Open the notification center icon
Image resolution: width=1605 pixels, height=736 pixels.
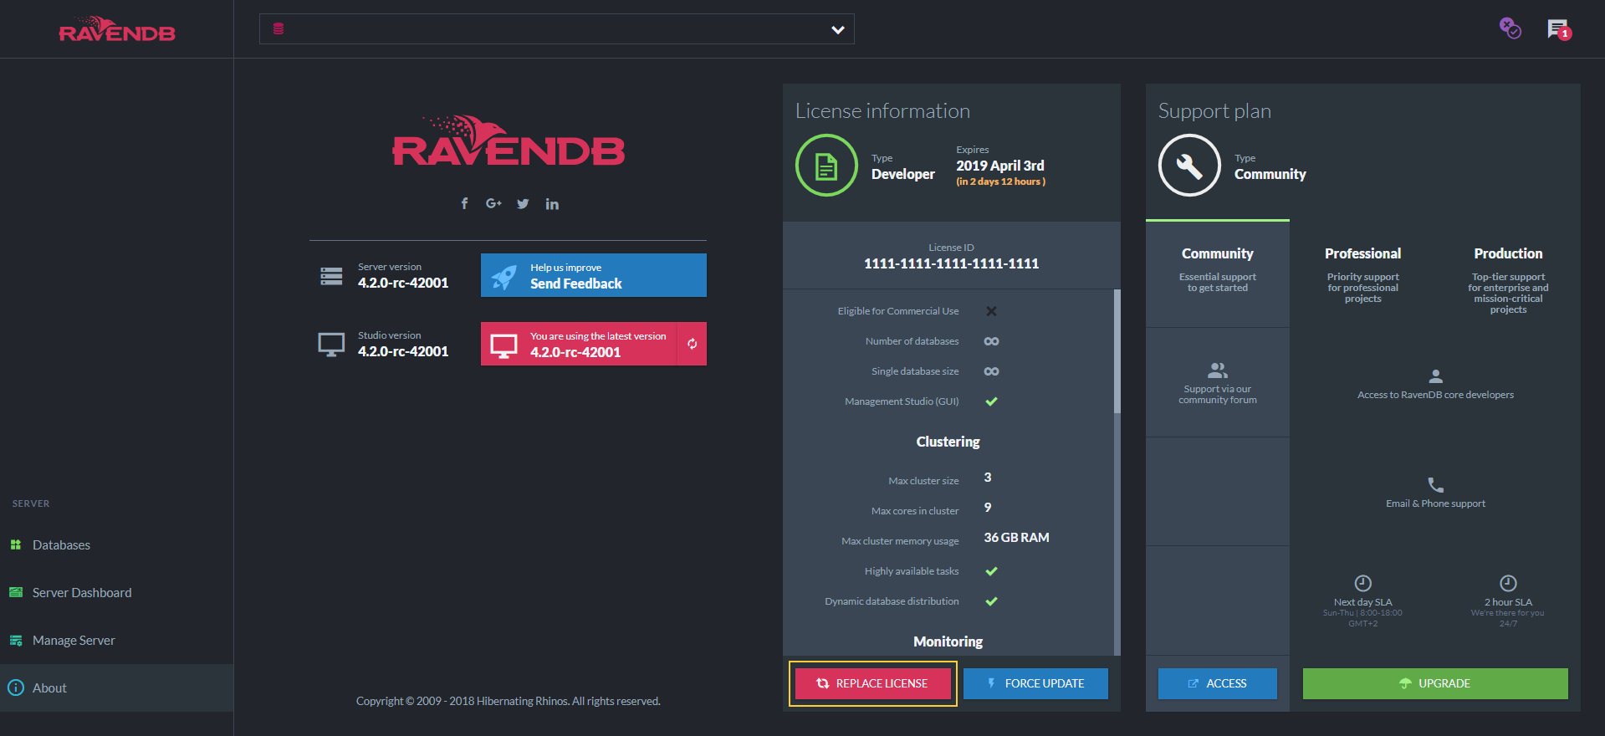pos(1559,29)
